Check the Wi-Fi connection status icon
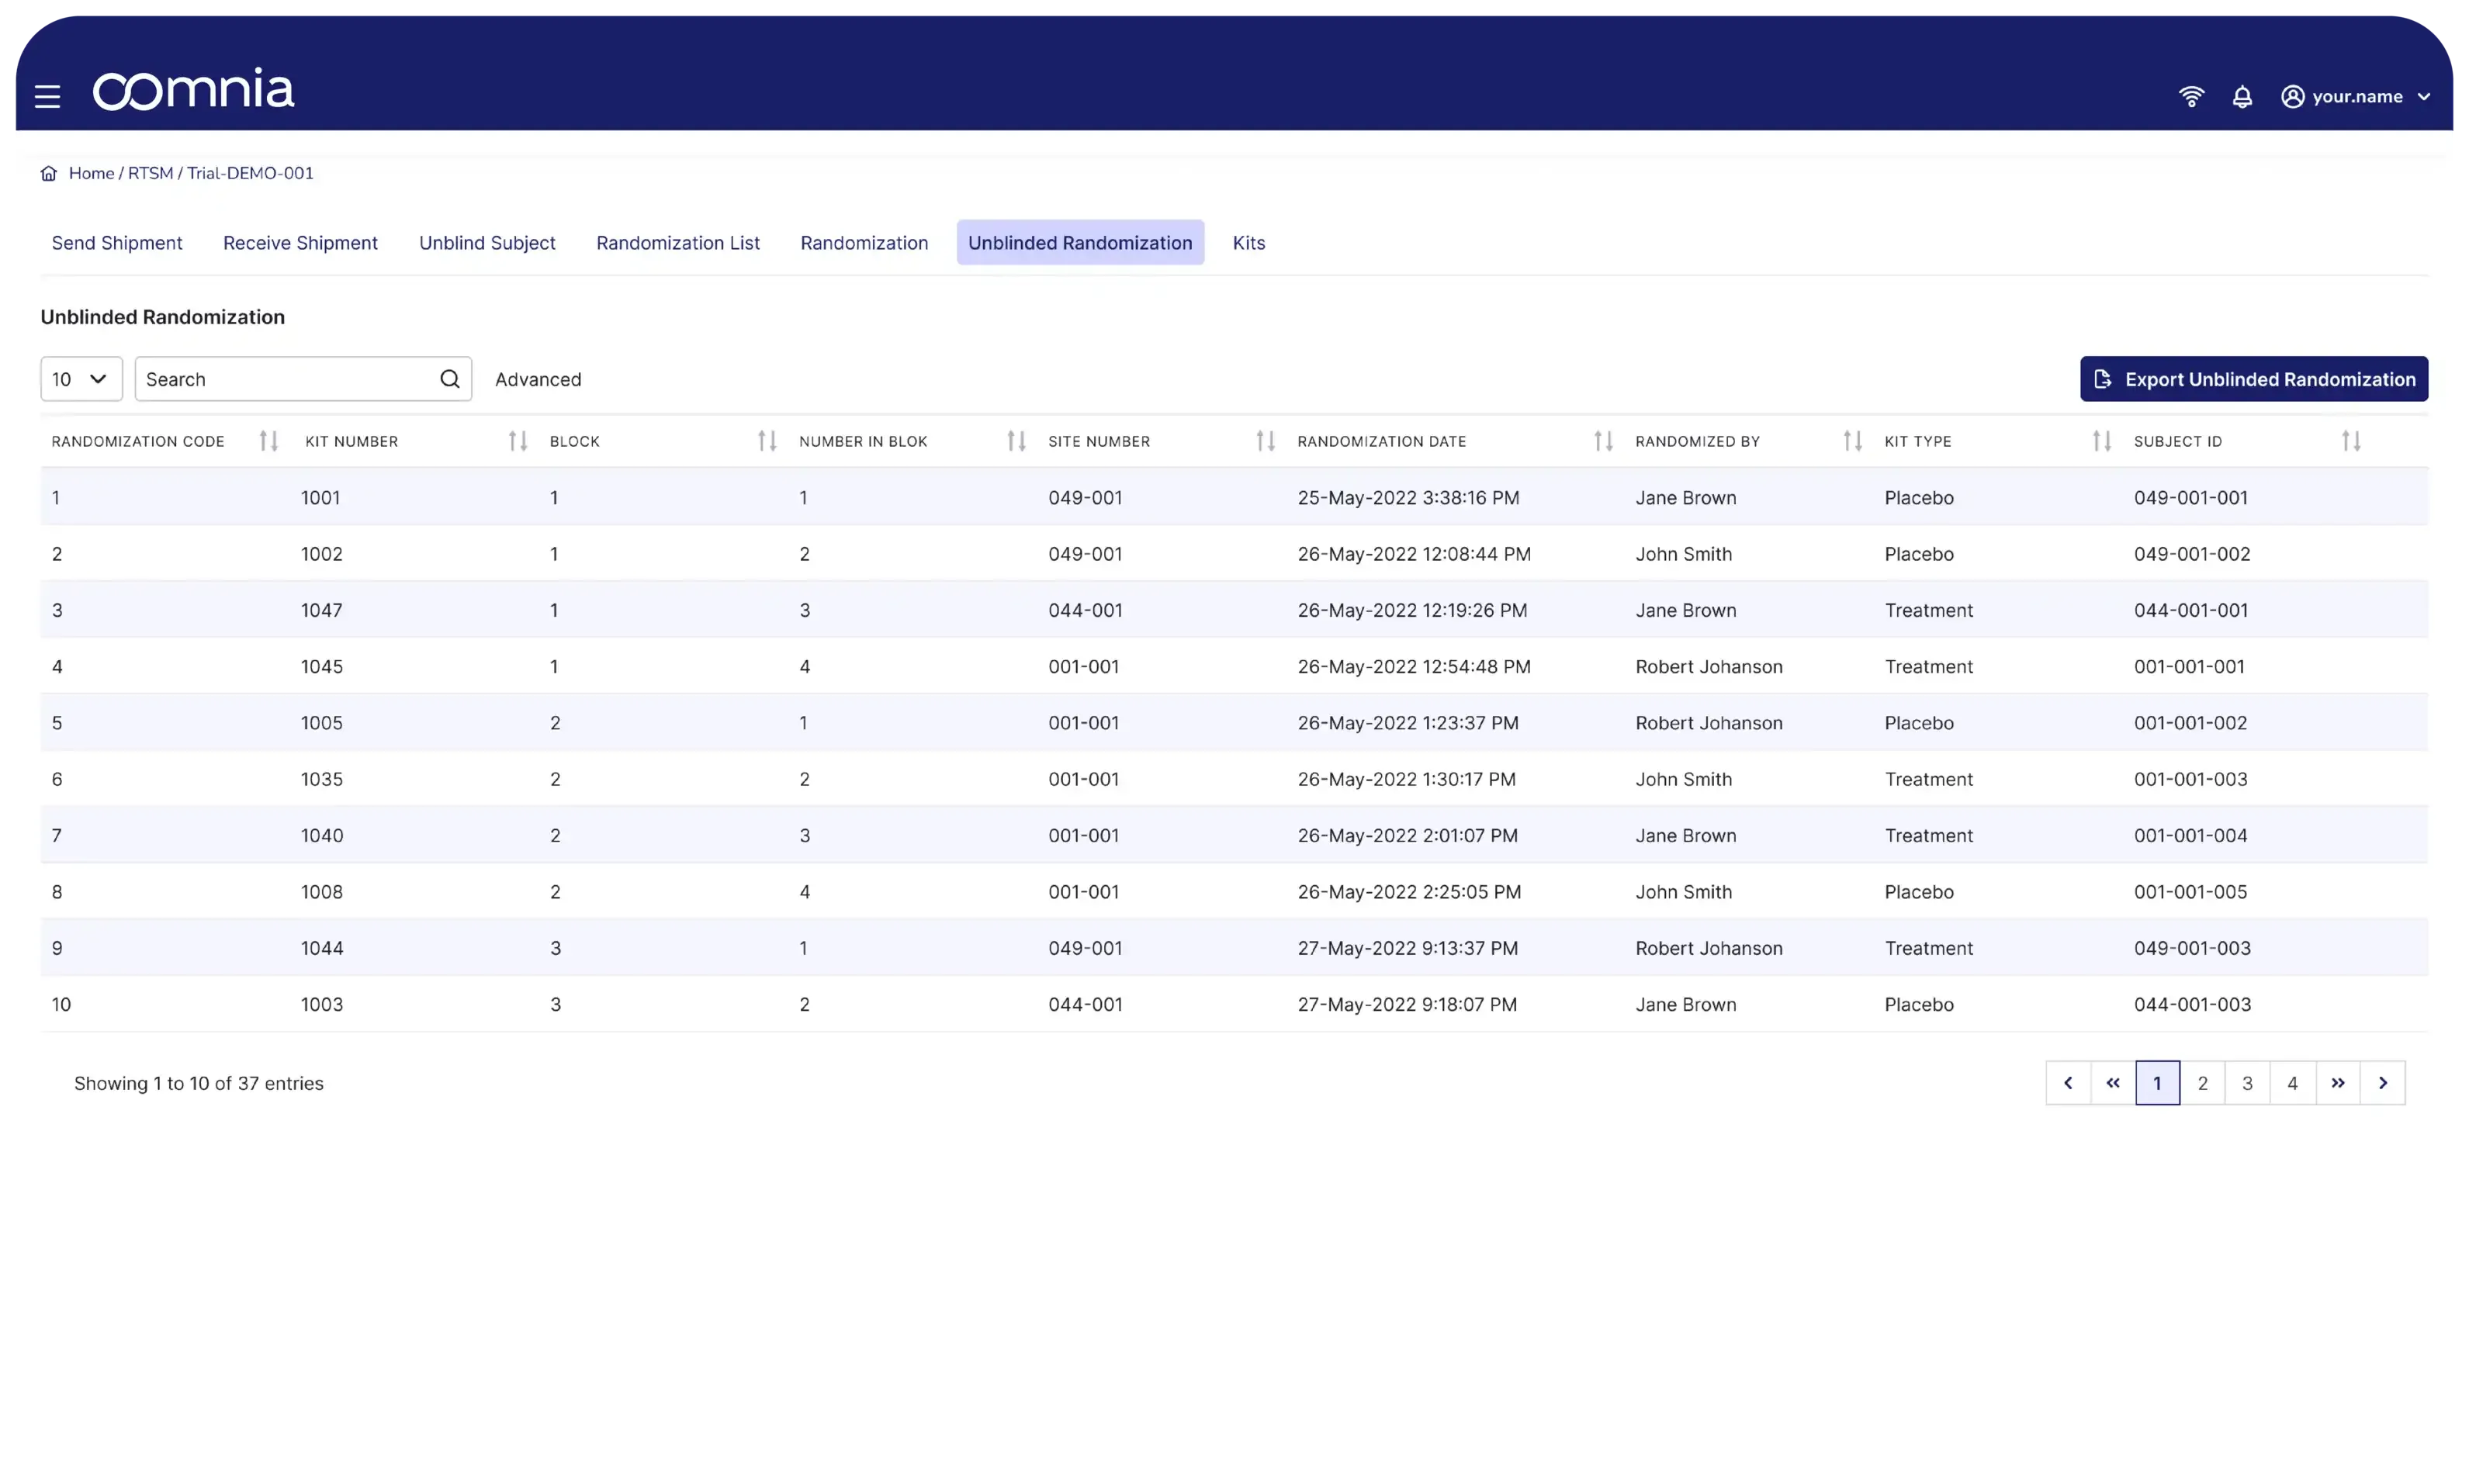2469x1484 pixels. click(2191, 96)
